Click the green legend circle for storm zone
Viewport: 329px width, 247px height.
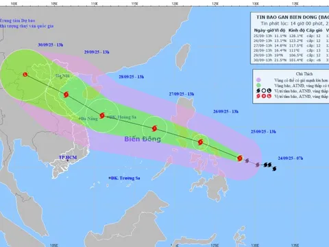[258, 86]
